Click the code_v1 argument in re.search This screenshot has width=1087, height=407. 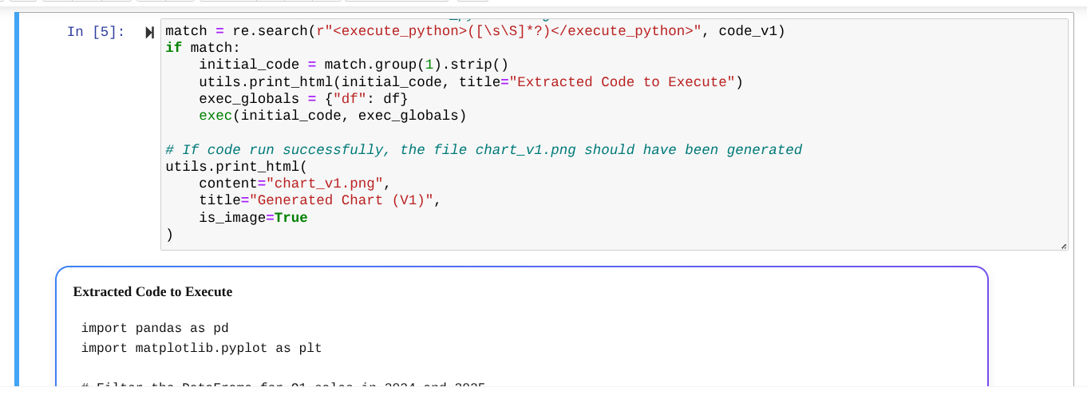[x=747, y=31]
